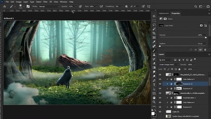Screen dimensions: 211x119
Task: Open the Flow dropdown arrow
Action: [97, 7]
